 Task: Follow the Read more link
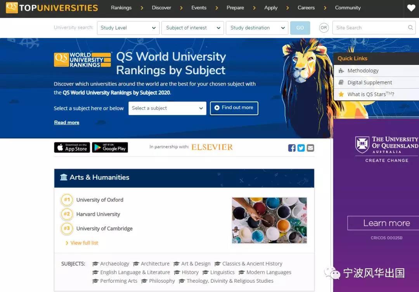click(x=67, y=122)
